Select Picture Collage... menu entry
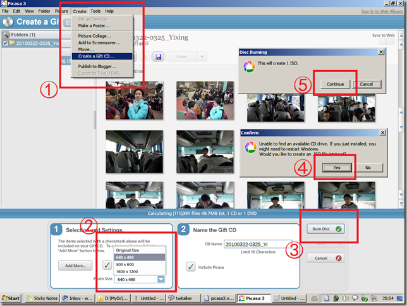407x306 pixels. (x=102, y=36)
